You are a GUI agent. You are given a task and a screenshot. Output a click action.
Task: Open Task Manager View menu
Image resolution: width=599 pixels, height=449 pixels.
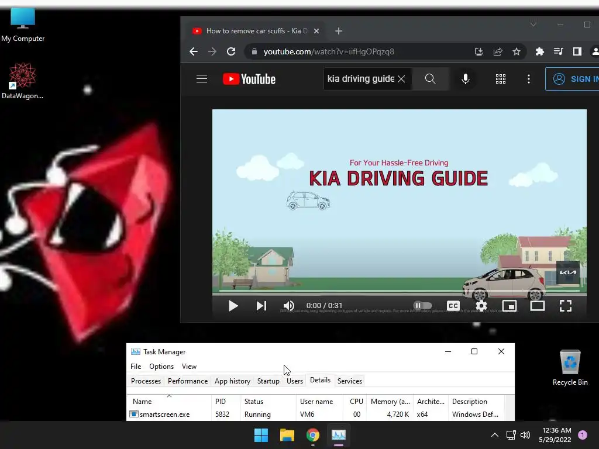[189, 367]
